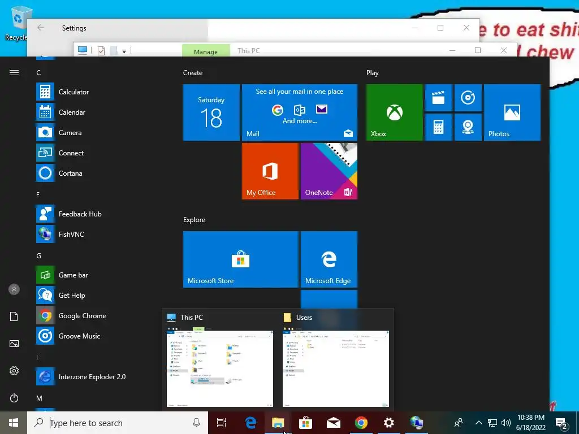Click the Properties icon in This PC title bar
The image size is (579, 434).
(101, 50)
